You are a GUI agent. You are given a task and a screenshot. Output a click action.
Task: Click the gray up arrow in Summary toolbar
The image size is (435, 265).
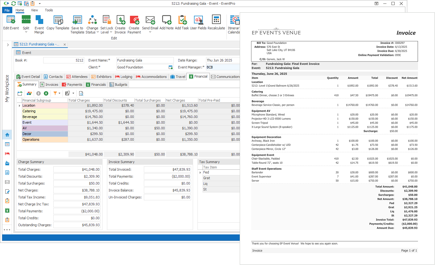point(38,93)
